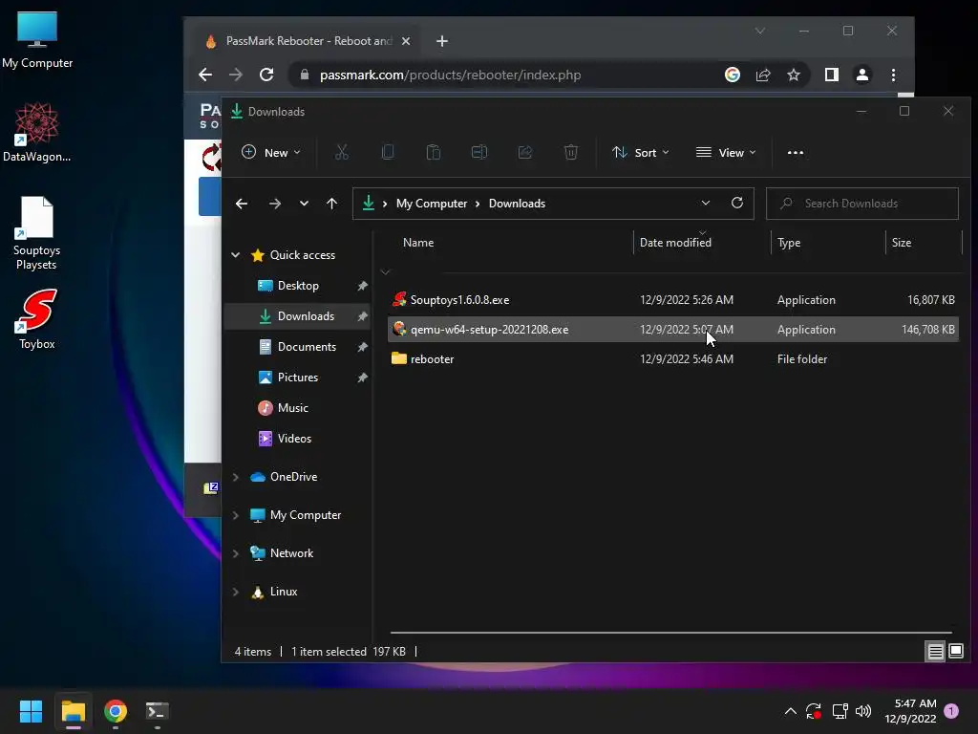Screen dimensions: 978x734
Task: Sort files by the Size column
Action: [x=924, y=243]
